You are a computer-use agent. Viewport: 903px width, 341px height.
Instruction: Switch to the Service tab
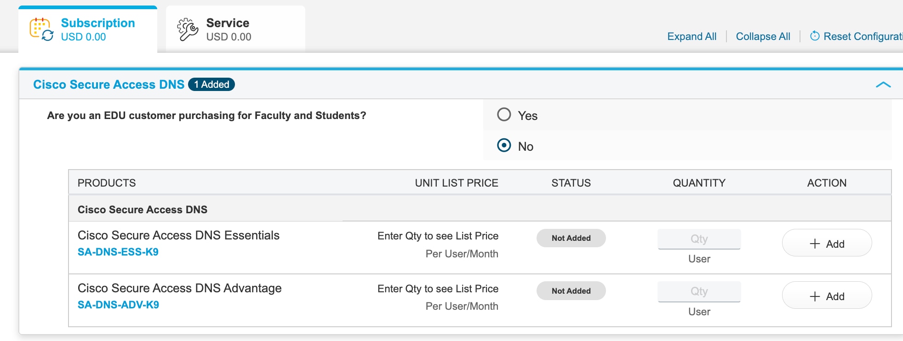click(235, 29)
